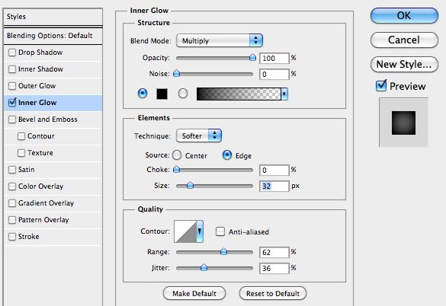
Task: Choose the gradient fill radio button
Action: coord(183,94)
